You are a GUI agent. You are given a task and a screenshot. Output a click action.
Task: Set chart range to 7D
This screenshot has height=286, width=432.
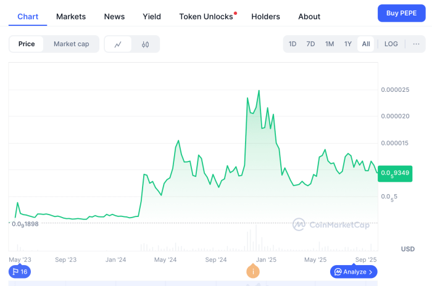310,44
